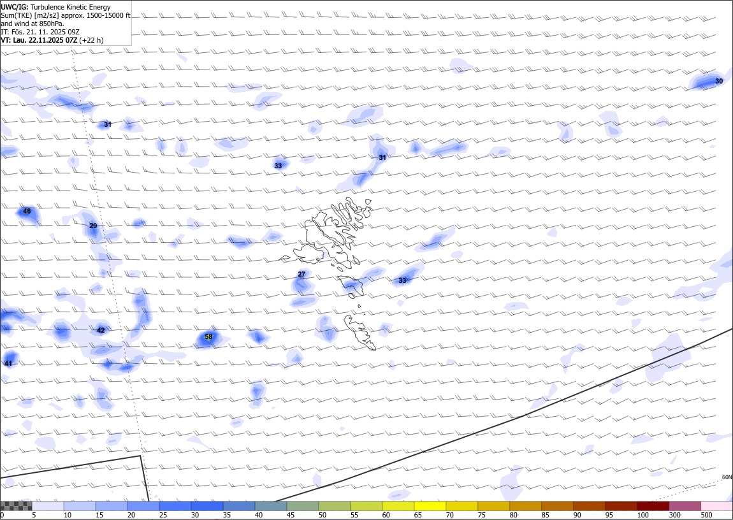Click the TKE peak value labeled 58

pos(208,337)
